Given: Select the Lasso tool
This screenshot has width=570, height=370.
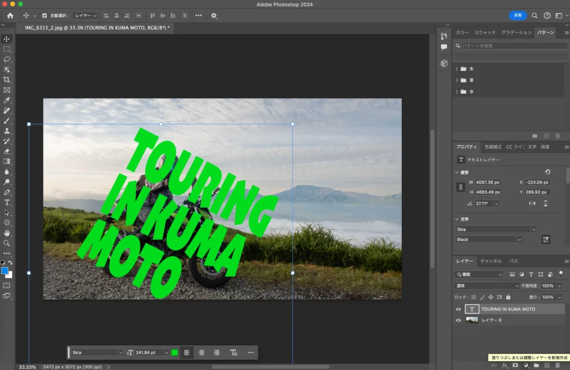Looking at the screenshot, I should point(7,59).
